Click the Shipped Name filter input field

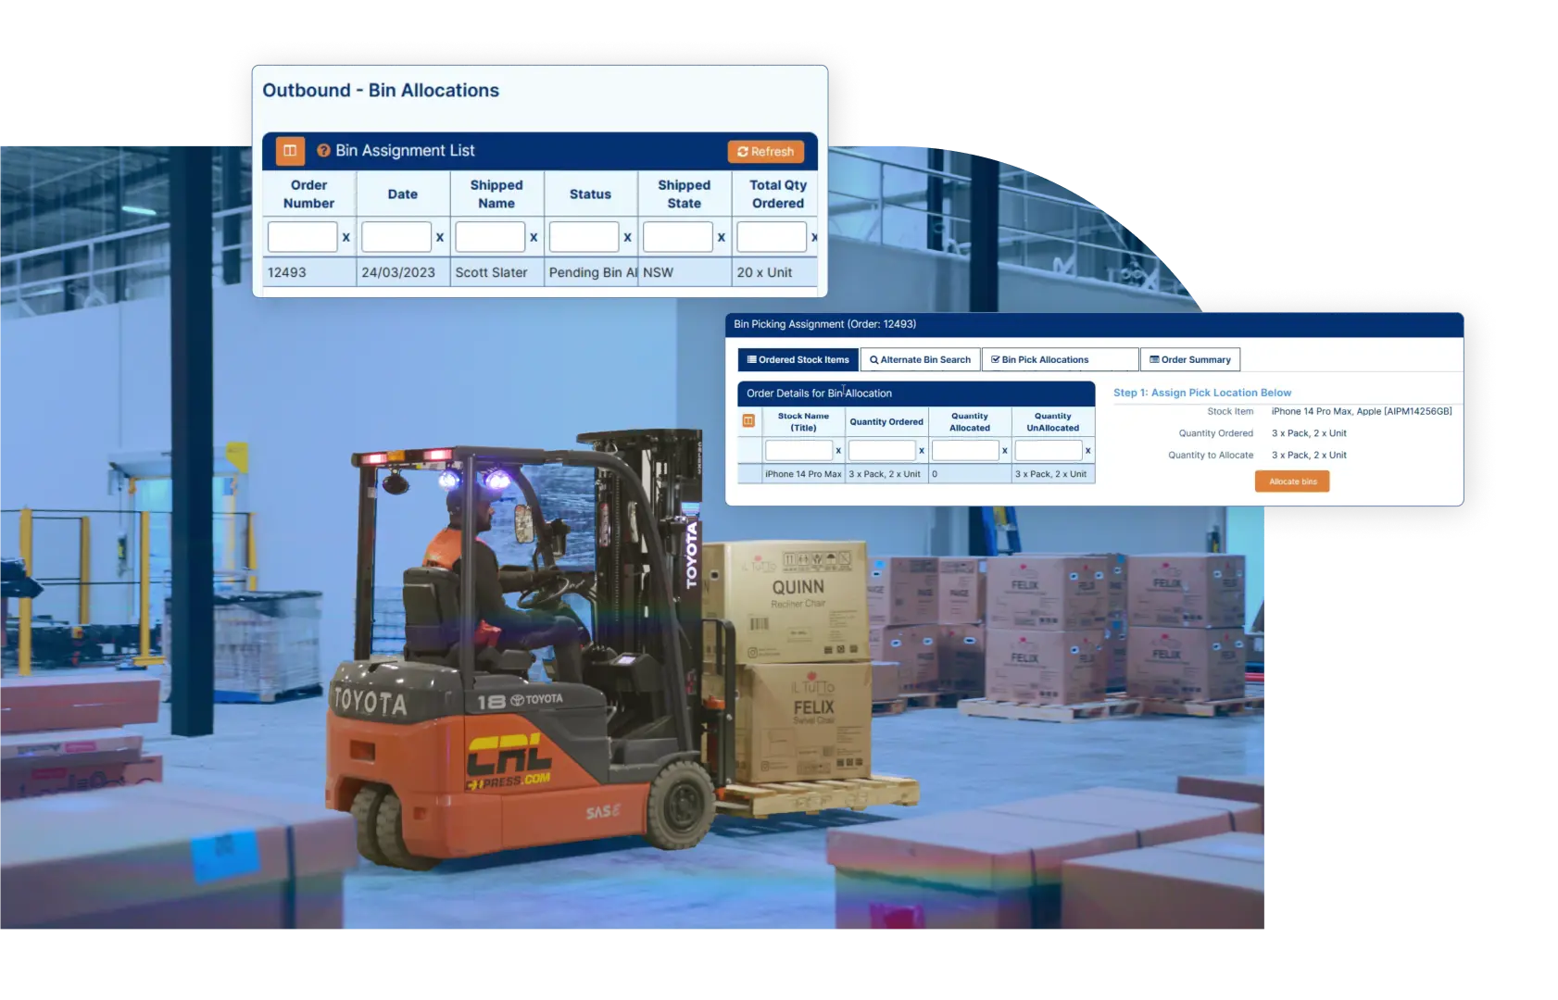(x=489, y=236)
